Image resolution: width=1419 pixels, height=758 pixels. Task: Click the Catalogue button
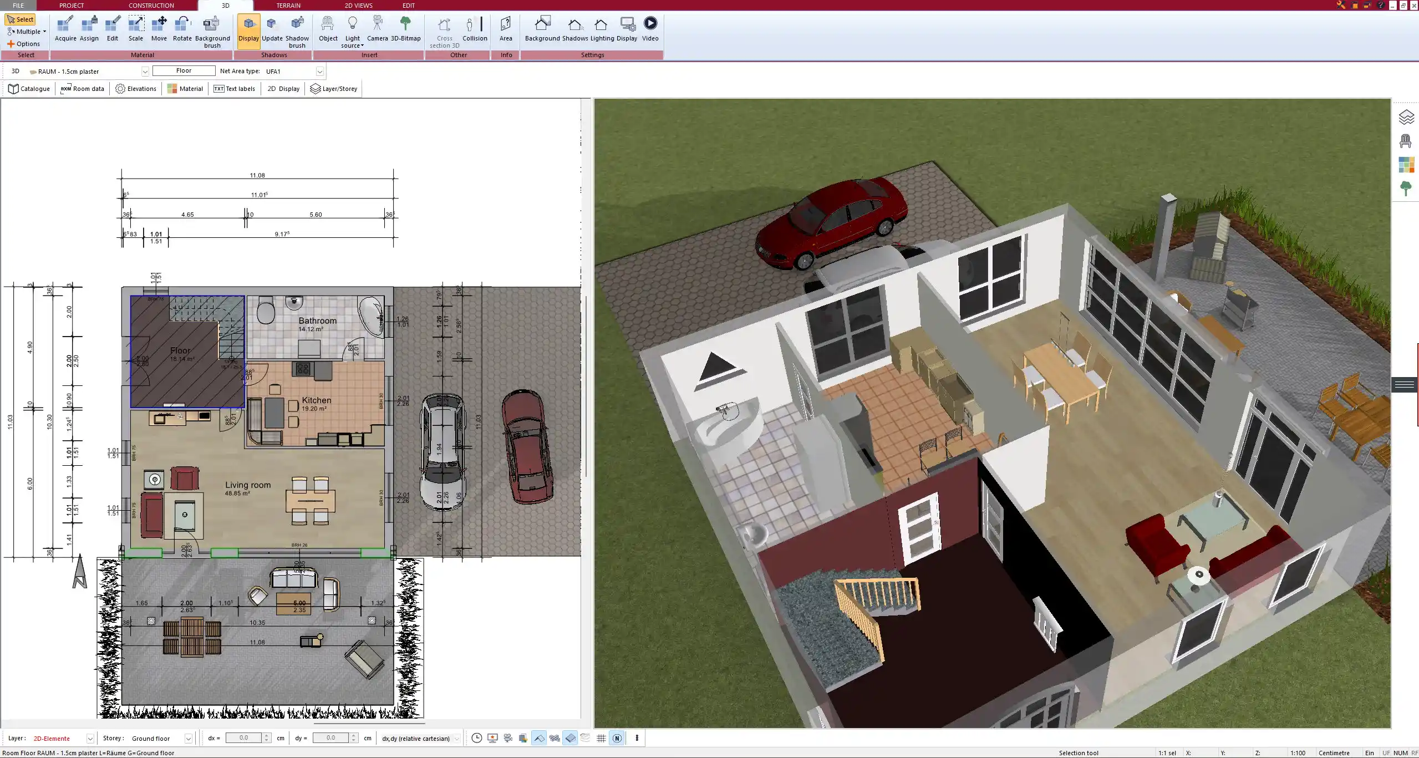29,88
